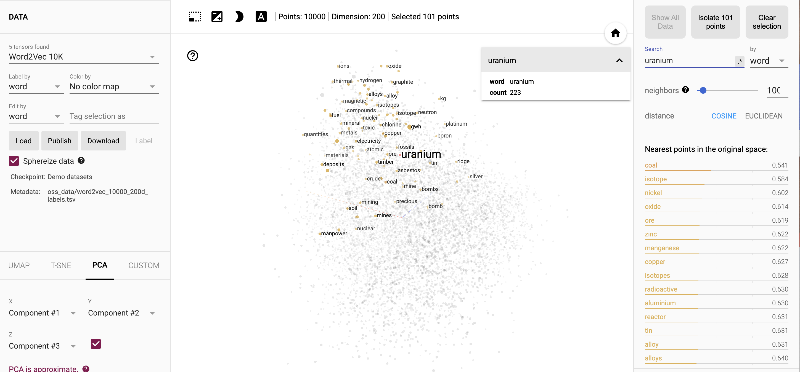
Task: Drag the neighbors count slider
Action: pos(703,91)
